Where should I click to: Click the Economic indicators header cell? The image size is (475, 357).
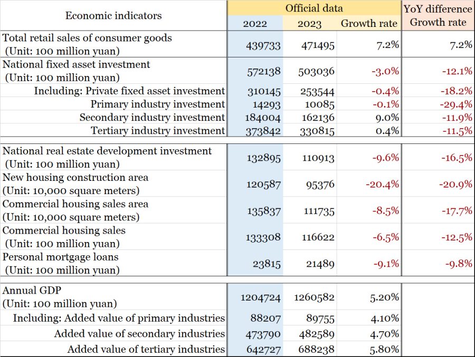113,15
